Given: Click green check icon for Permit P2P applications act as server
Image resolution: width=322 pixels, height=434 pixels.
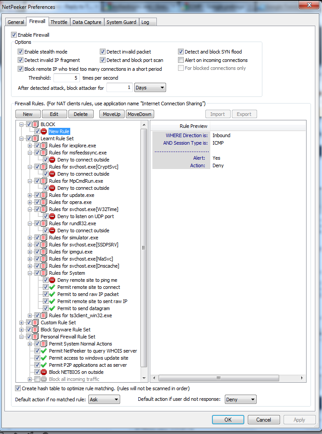Looking at the screenshot, I should tap(44, 365).
